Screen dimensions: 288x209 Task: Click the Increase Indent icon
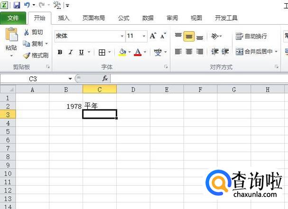[225, 51]
